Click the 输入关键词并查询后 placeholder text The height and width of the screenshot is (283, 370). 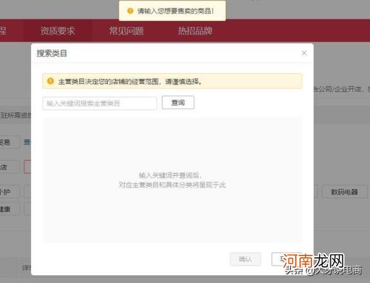170,175
